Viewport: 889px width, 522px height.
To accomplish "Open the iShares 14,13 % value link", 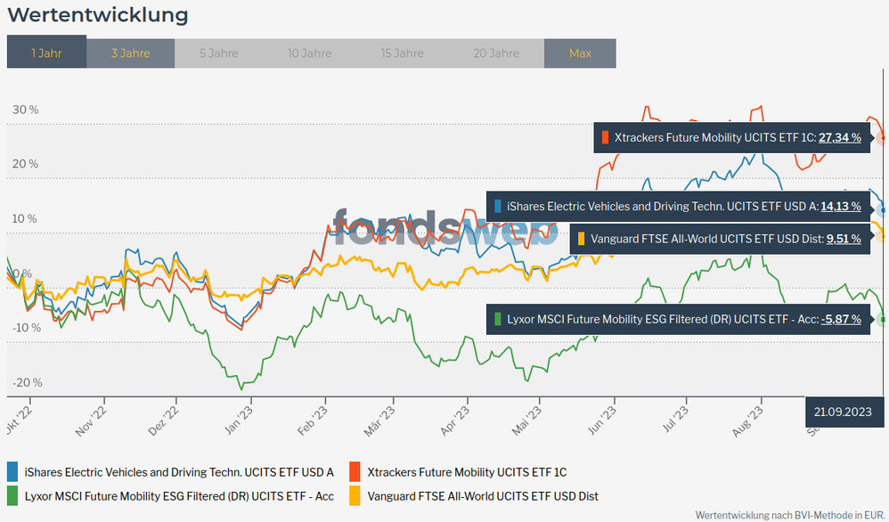I will (x=840, y=206).
